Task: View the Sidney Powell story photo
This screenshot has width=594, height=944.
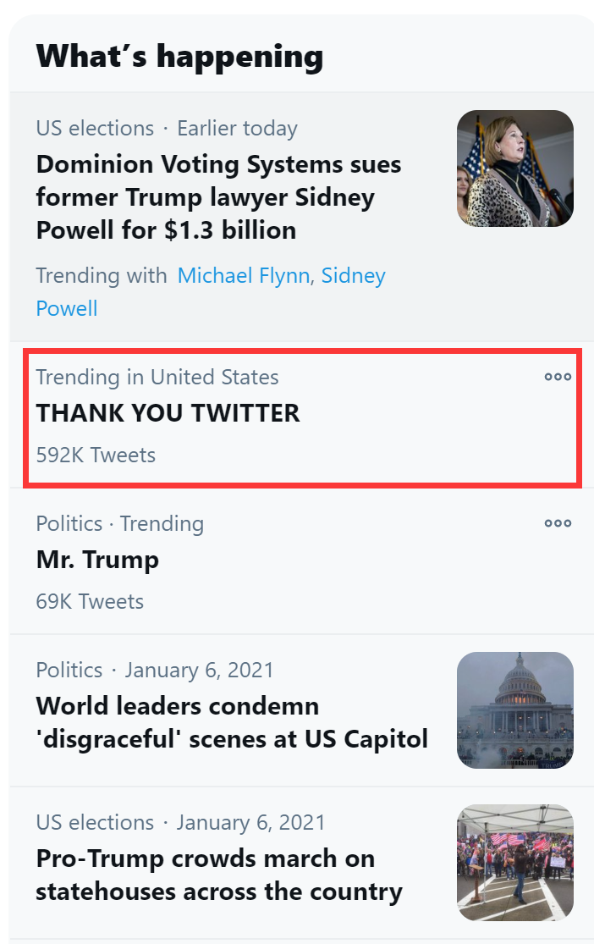Action: pos(514,168)
